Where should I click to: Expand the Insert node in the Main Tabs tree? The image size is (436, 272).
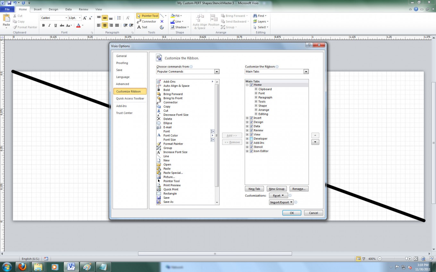click(x=247, y=118)
